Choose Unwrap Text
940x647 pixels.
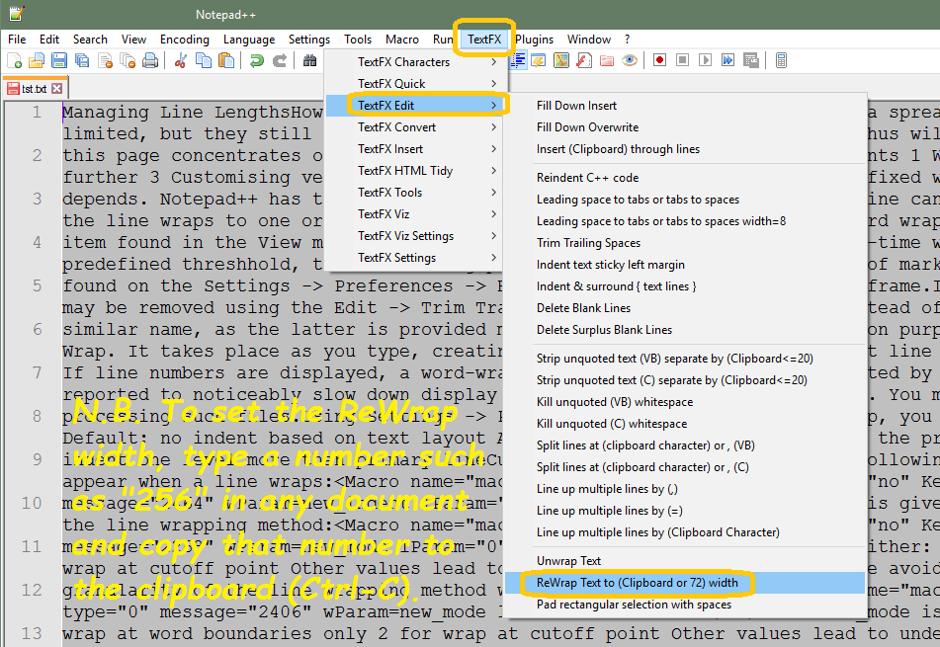point(685,561)
